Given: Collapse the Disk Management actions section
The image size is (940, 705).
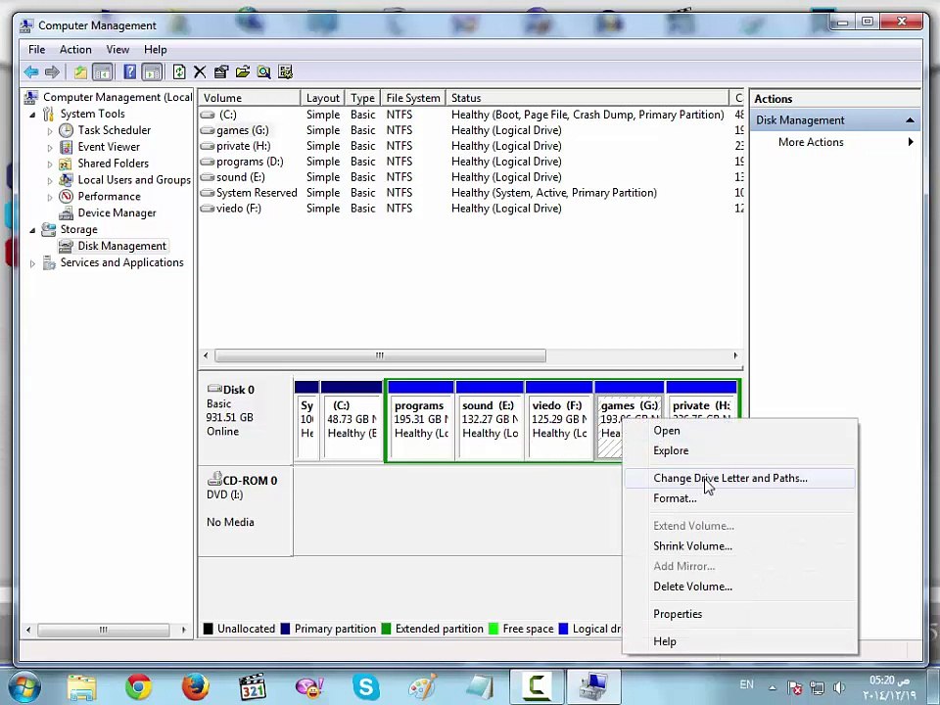Looking at the screenshot, I should [x=910, y=120].
